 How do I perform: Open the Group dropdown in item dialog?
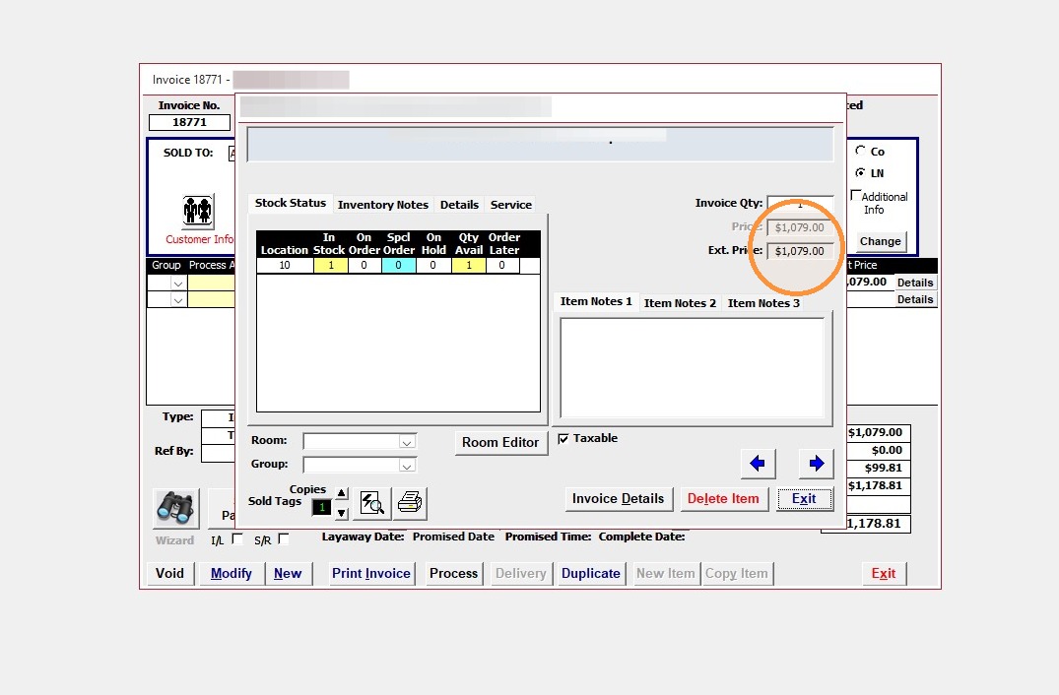point(407,466)
